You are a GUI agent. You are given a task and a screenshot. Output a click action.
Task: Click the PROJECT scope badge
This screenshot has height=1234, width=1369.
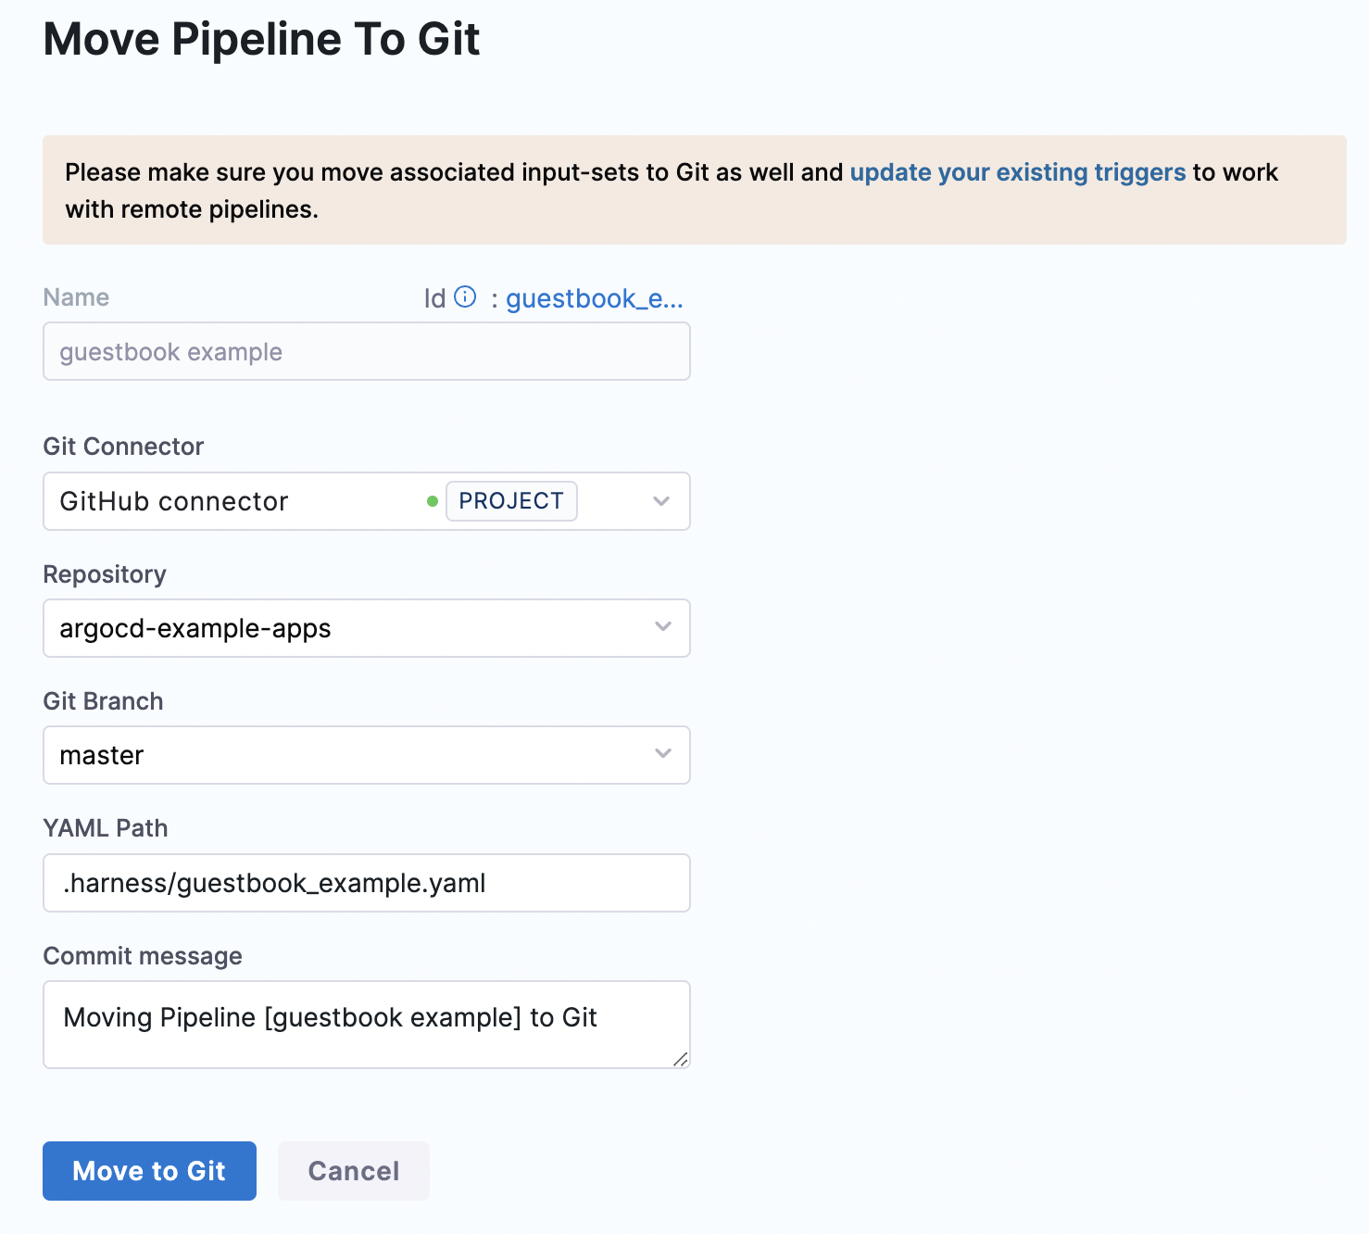click(511, 500)
